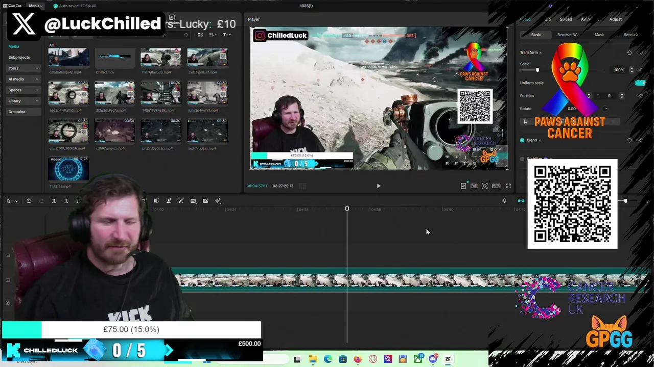The image size is (654, 367).
Task: Reset the Blend settings
Action: pos(629,140)
